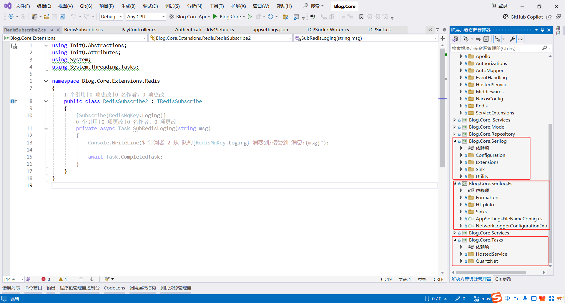This screenshot has width=565, height=303.
Task: Close the RedisSubscribe2.cs tab
Action: click(x=58, y=30)
